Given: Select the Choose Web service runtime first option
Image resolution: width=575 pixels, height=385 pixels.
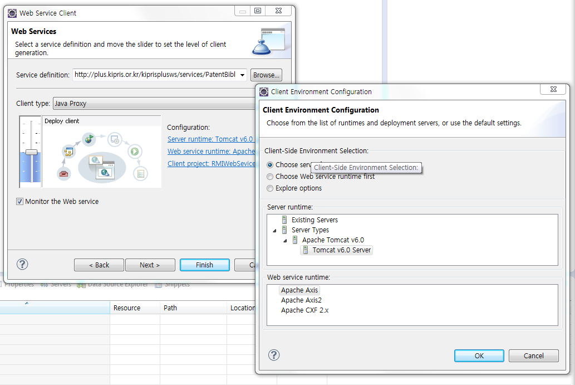Looking at the screenshot, I should point(270,177).
